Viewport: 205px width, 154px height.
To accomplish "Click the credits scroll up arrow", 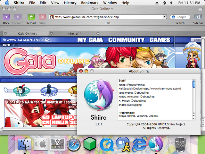I will [194, 116].
